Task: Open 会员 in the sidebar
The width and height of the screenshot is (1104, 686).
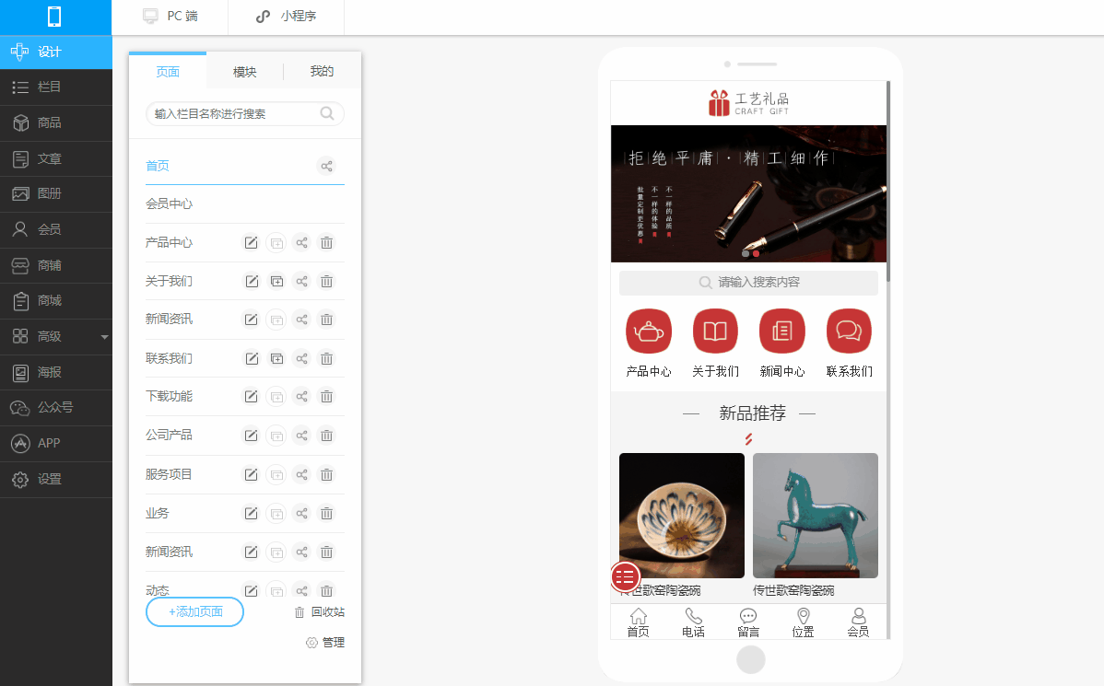Action: 55,230
